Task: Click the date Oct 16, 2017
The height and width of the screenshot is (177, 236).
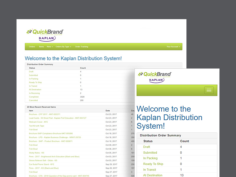Action: (x=111, y=137)
